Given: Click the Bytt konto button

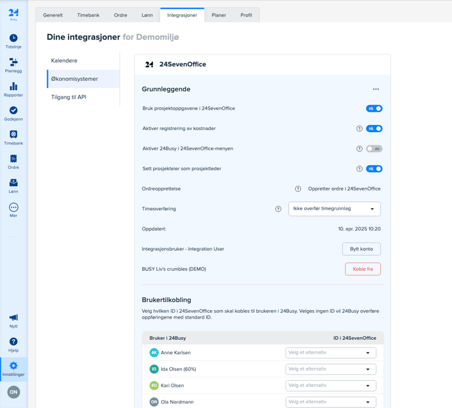Looking at the screenshot, I should [361, 249].
